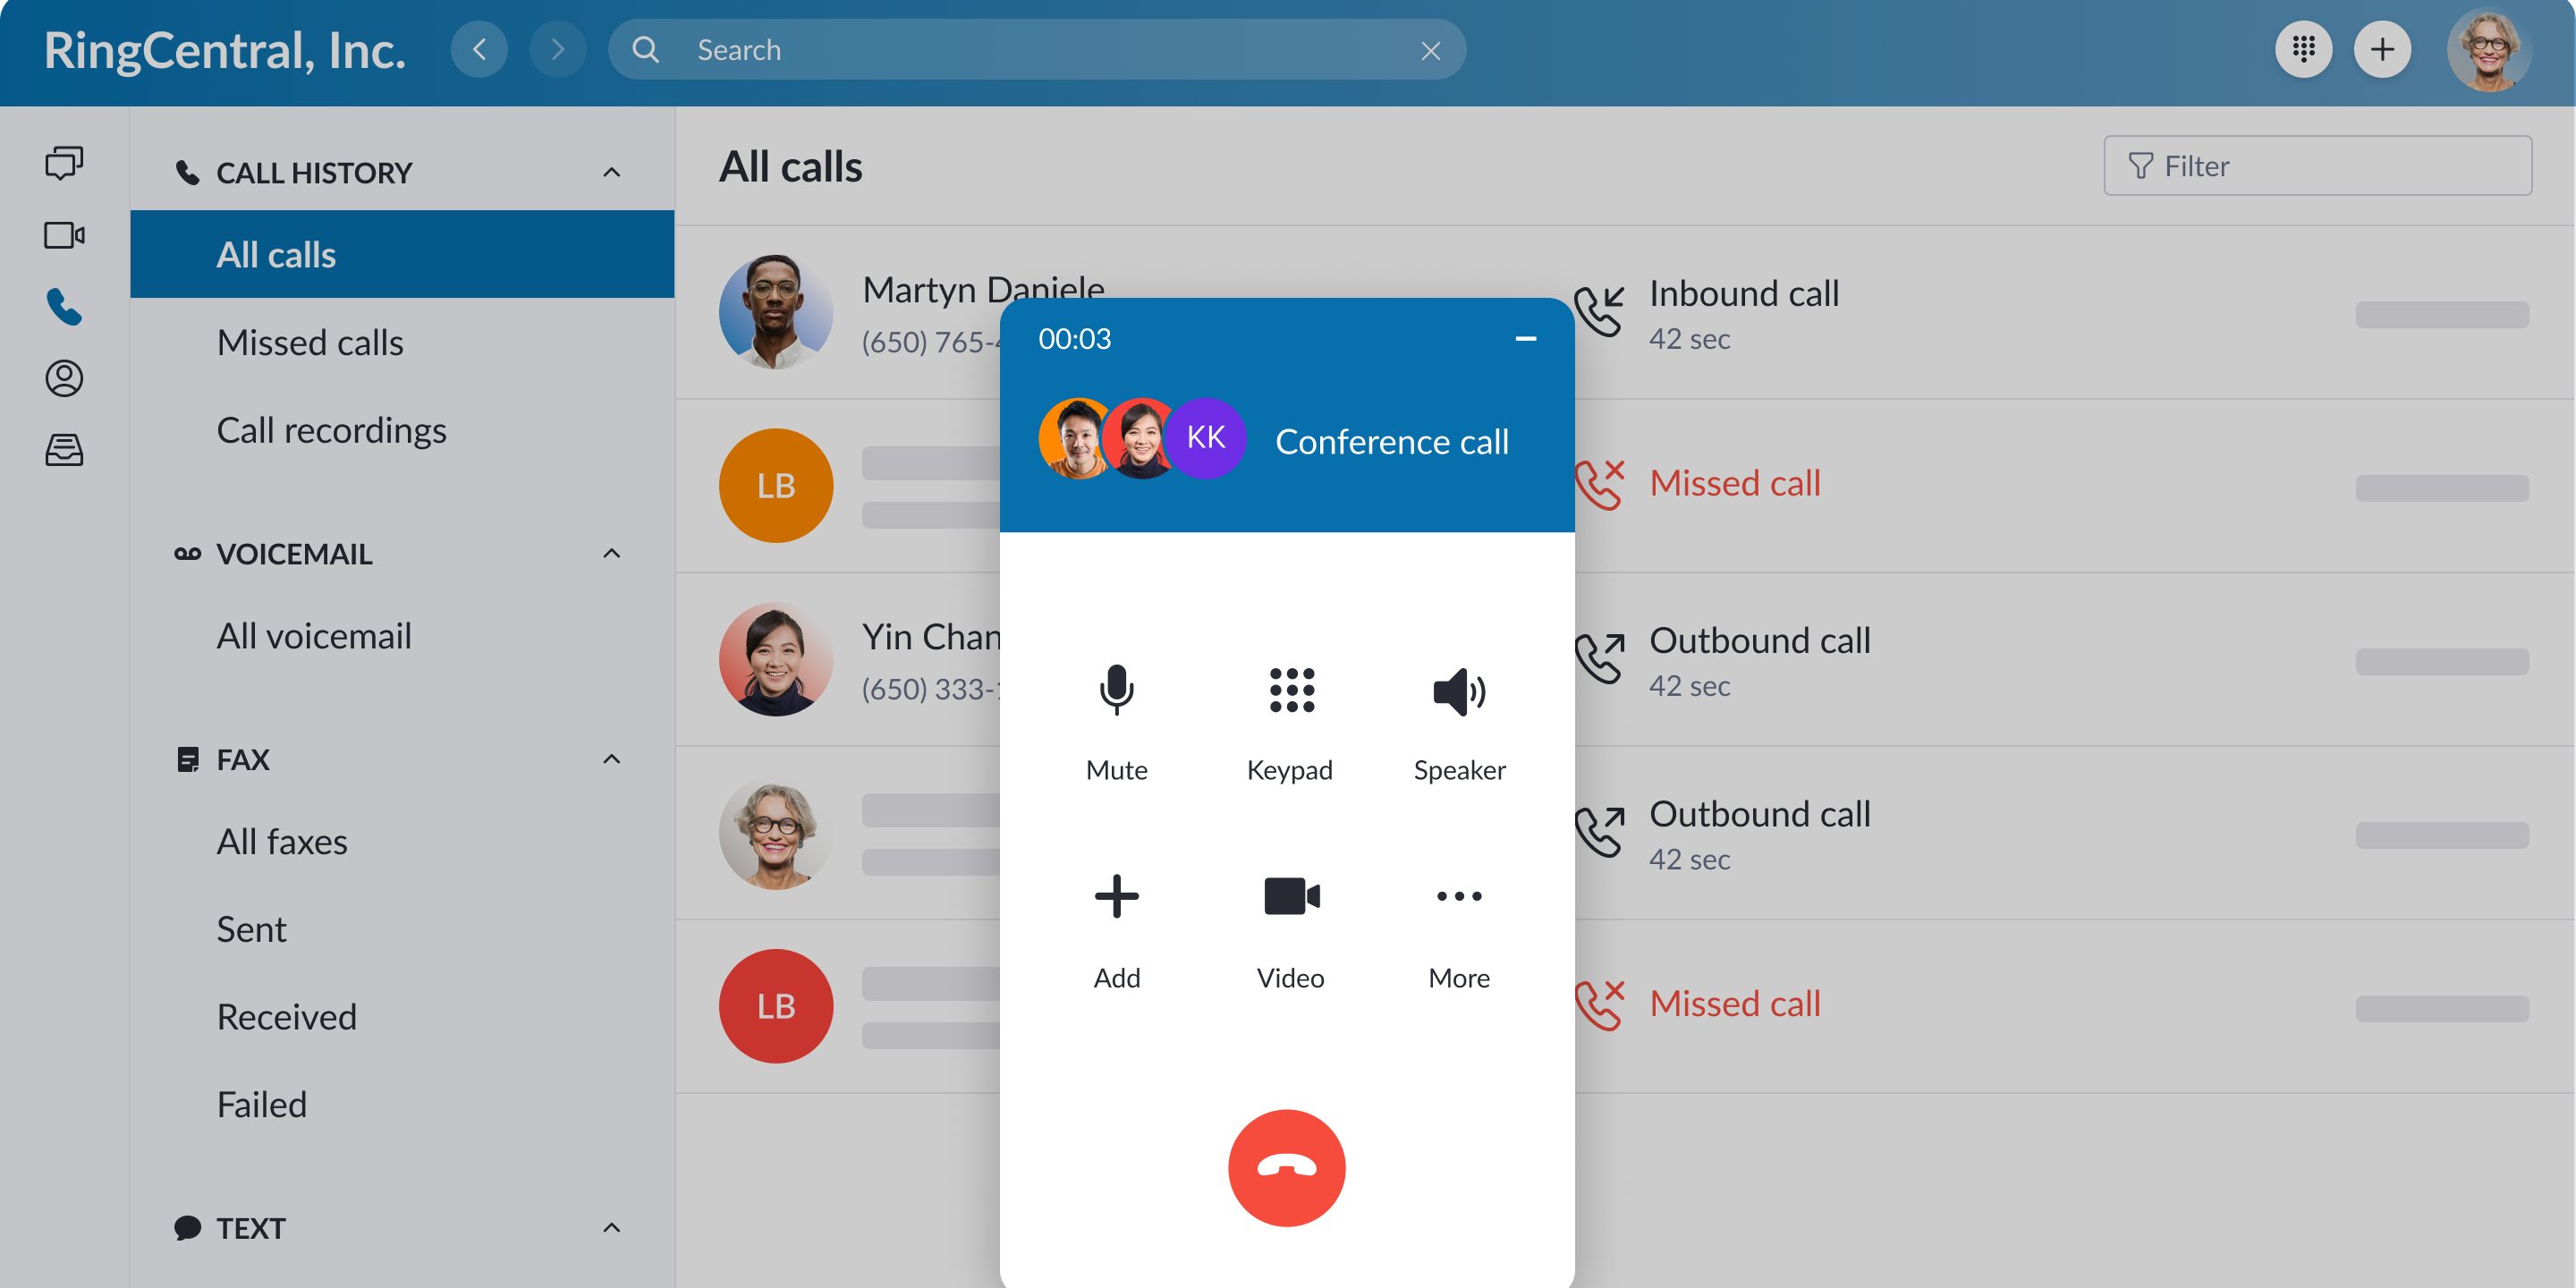This screenshot has width=2576, height=1288.
Task: Toggle TEXT section in sidebar
Action: 608,1227
